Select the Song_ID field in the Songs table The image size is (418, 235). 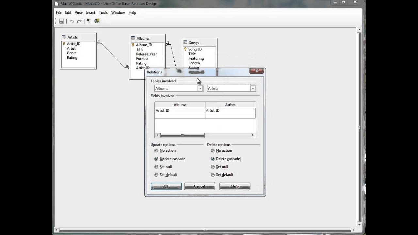(195, 49)
